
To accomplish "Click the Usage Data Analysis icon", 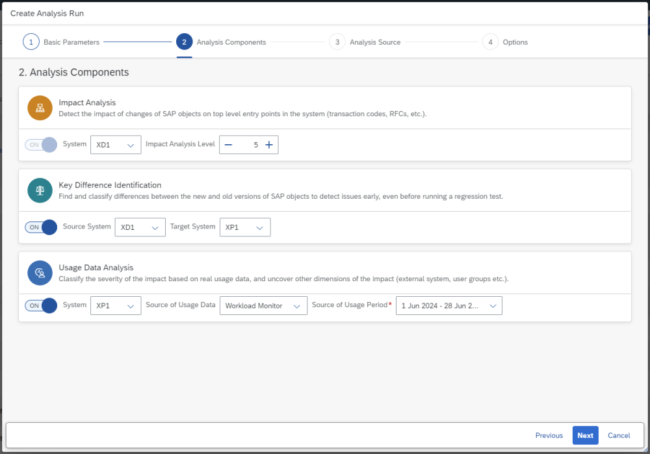I will coord(40,273).
